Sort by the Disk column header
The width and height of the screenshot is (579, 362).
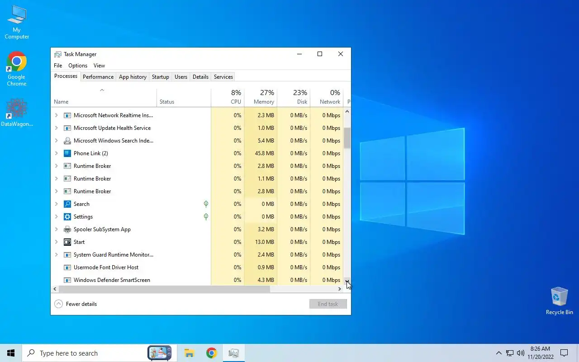click(x=294, y=97)
